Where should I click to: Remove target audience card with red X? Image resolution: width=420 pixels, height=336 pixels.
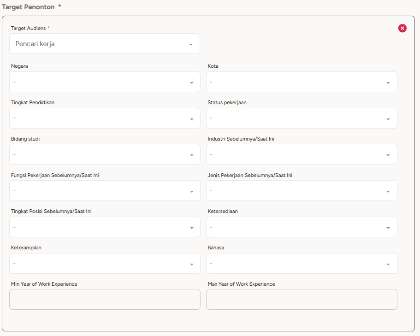pos(402,29)
